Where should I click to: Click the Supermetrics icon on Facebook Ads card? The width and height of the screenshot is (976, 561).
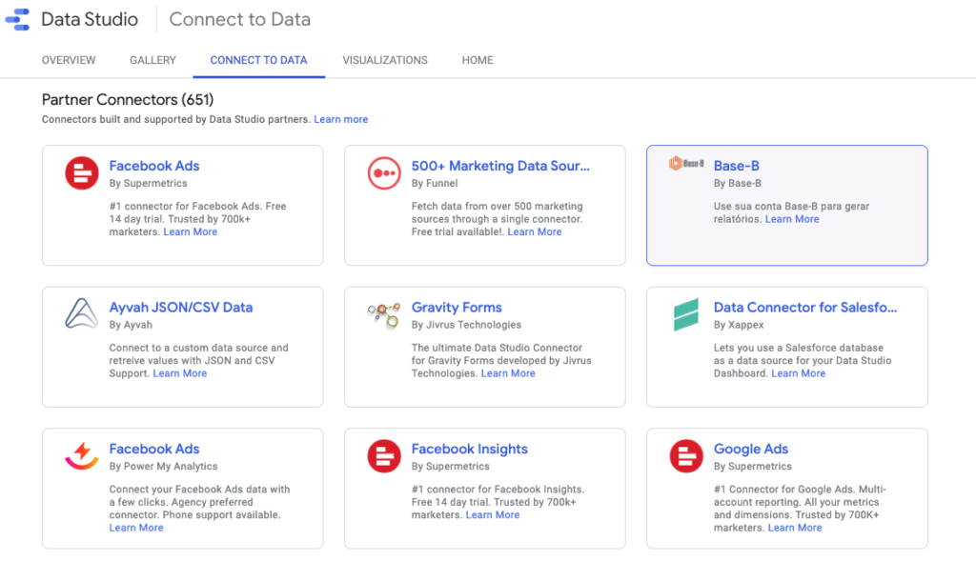click(x=82, y=173)
